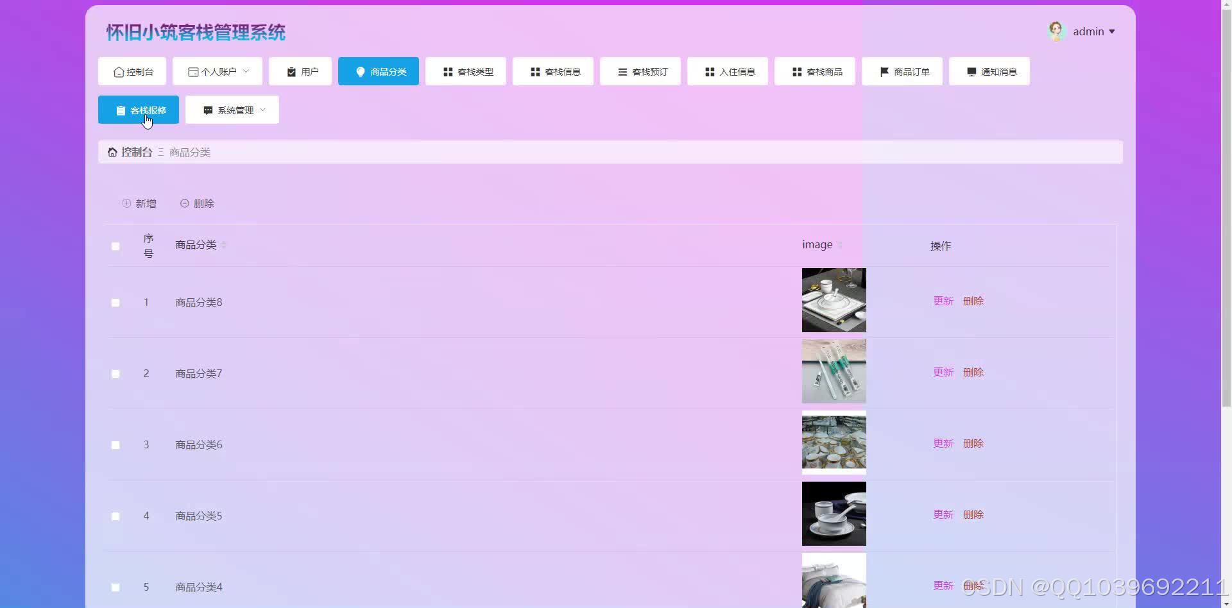Go to 客栈类型 menu
The width and height of the screenshot is (1232, 608).
pos(466,71)
